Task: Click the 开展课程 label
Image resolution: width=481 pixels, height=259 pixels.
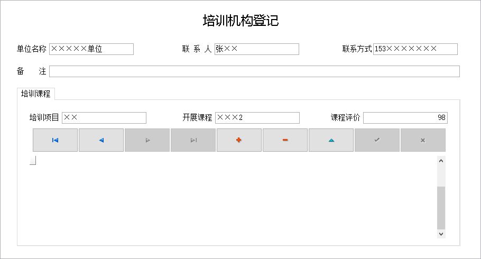Action: [x=197, y=117]
